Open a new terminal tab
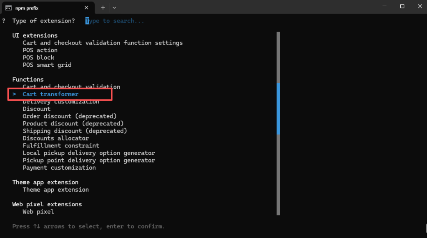The image size is (427, 238). click(x=103, y=8)
